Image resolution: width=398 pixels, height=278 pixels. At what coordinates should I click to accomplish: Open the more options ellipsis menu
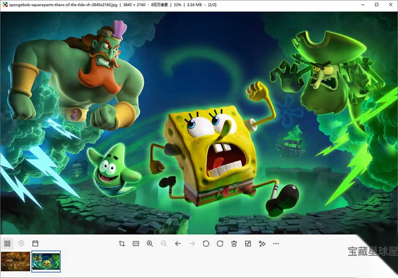[276, 243]
